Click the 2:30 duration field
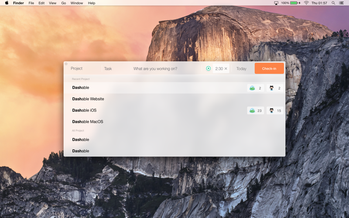Screen dimensions: 349x218 click(x=221, y=68)
